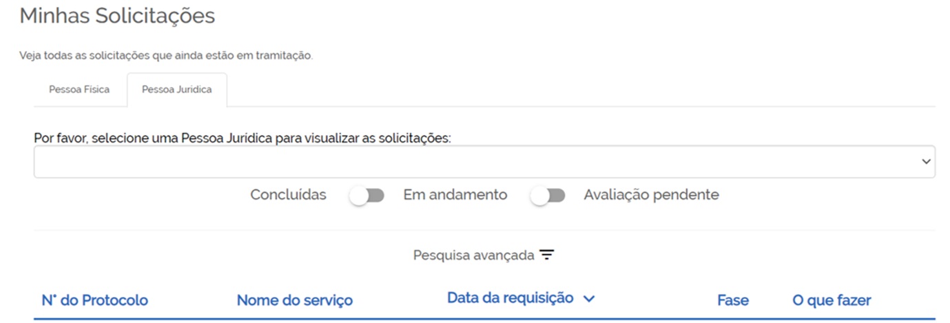Click the chevron arrow of the Pessoa Jurídica selector
The width and height of the screenshot is (950, 323).
point(925,161)
